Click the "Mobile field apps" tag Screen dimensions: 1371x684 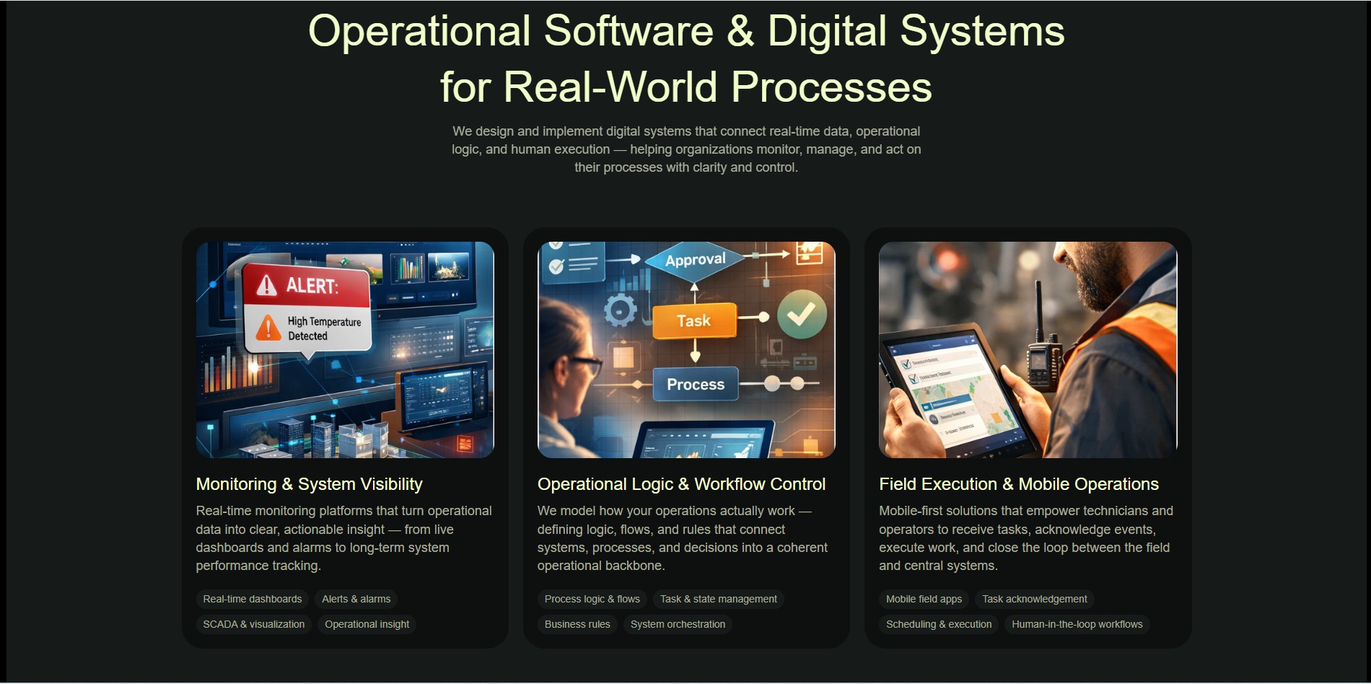924,599
